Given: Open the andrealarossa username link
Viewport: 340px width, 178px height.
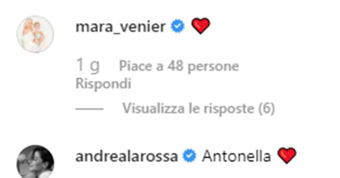Looking at the screenshot, I should coord(127,156).
